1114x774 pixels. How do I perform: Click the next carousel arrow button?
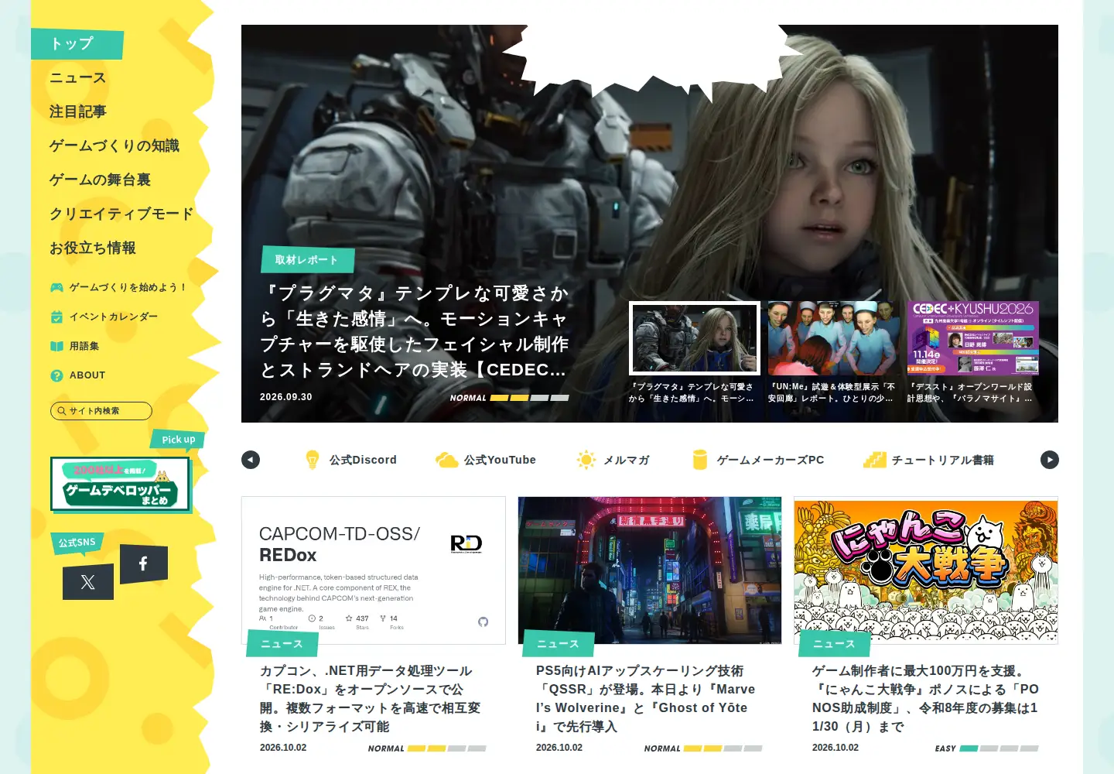coord(1049,460)
